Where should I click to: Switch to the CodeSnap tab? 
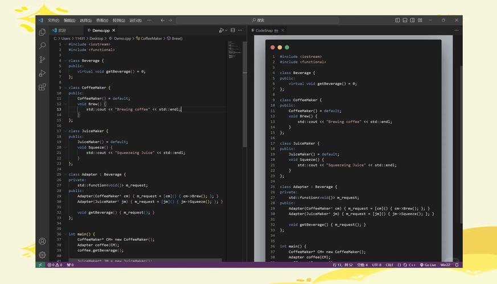tap(264, 30)
